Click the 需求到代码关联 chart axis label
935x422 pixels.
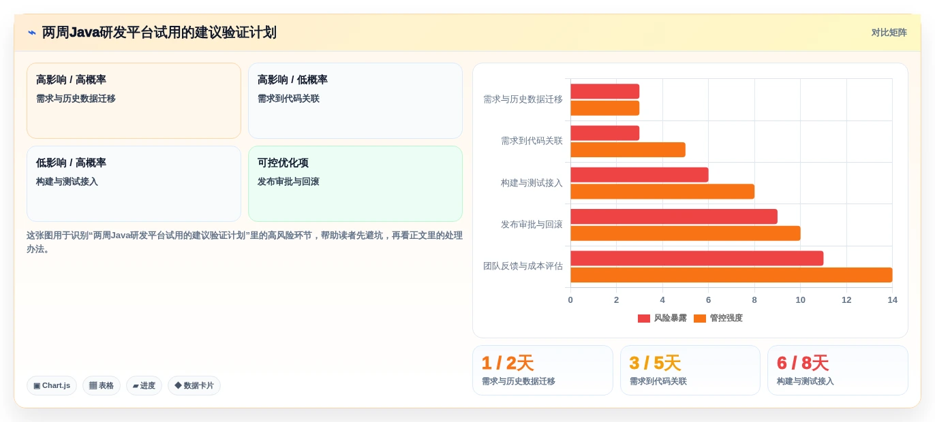tap(532, 141)
